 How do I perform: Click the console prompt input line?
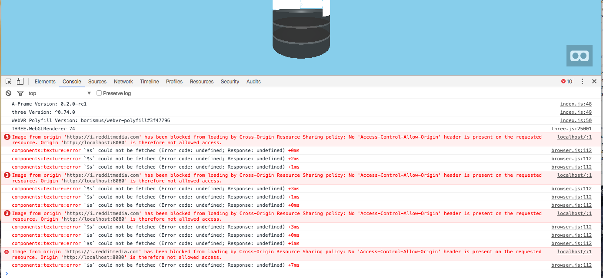click(x=261, y=273)
